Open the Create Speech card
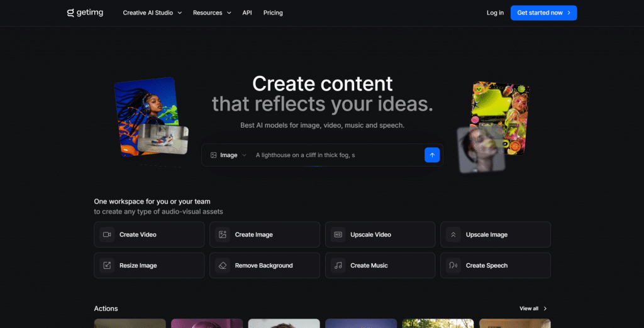The width and height of the screenshot is (644, 328). (496, 266)
